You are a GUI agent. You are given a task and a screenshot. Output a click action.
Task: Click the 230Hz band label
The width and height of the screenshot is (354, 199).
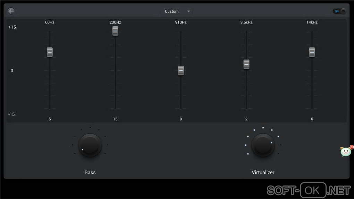tap(115, 22)
